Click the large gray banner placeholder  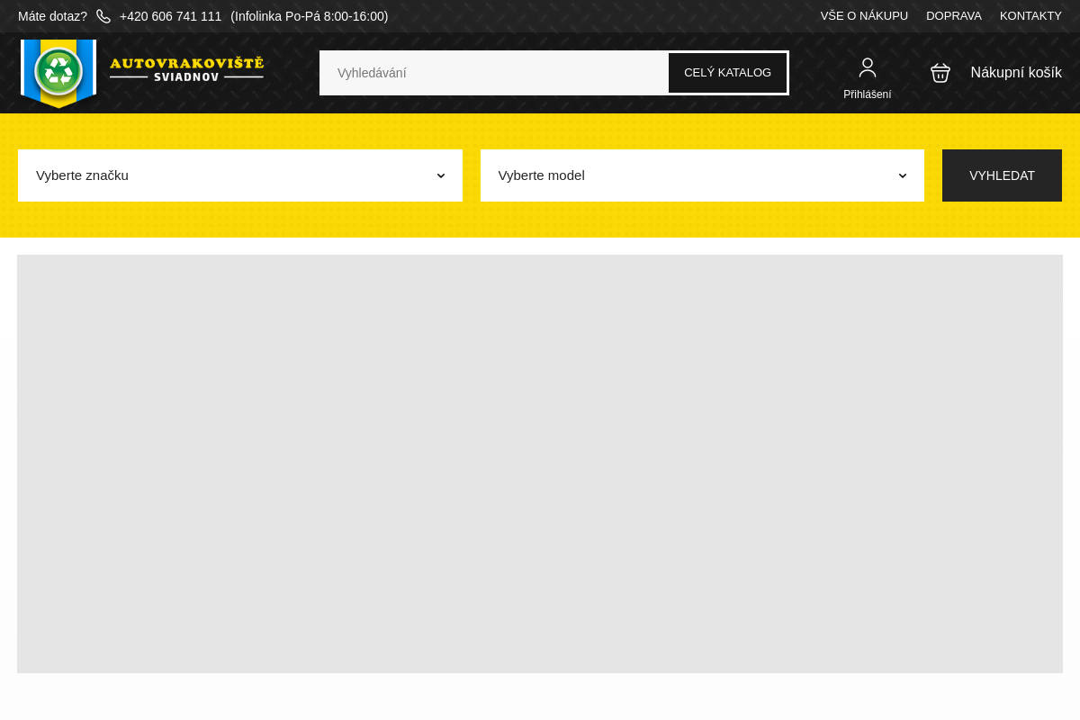540,463
